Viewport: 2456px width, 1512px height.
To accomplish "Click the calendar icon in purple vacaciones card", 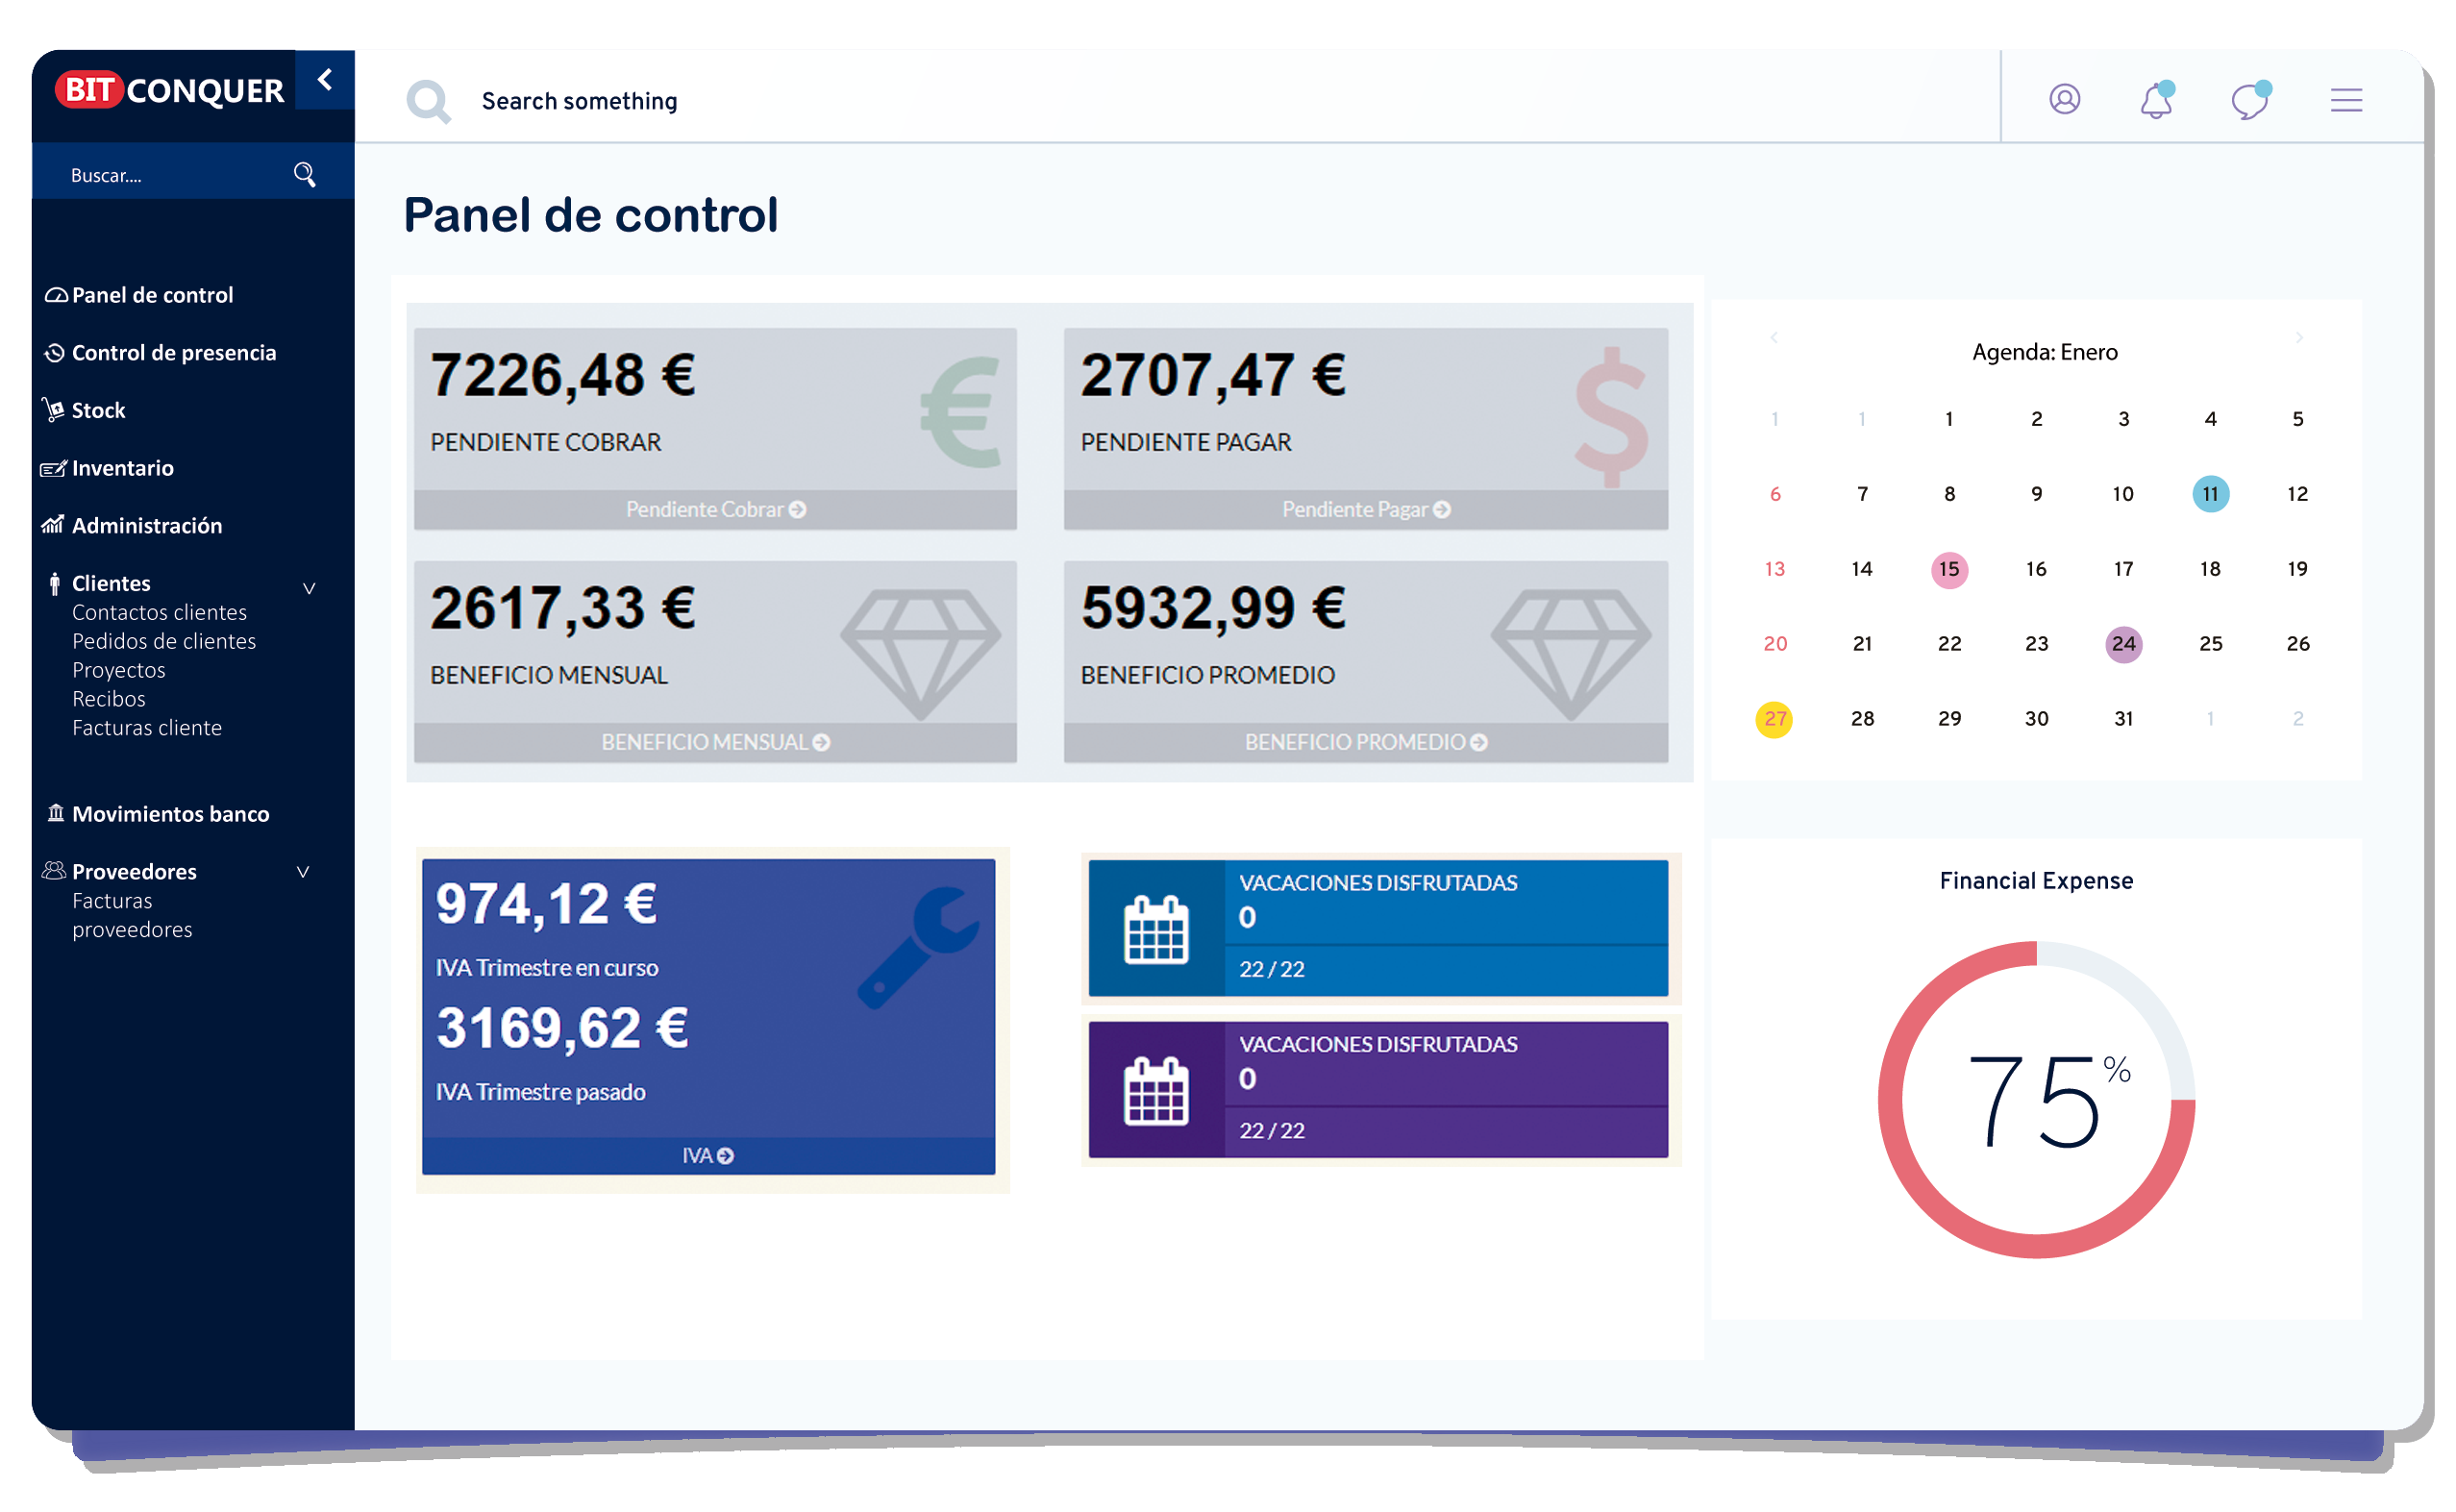I will pyautogui.click(x=1156, y=1090).
